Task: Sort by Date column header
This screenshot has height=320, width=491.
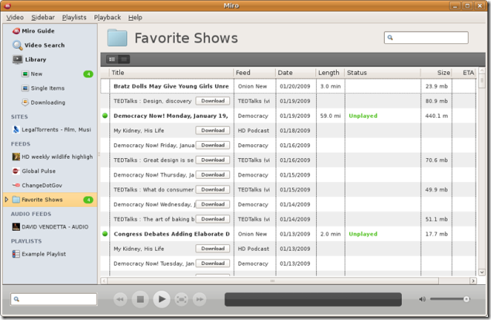Action: (x=296, y=73)
